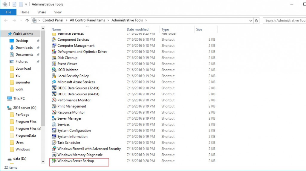The height and width of the screenshot is (171, 306).
Task: Open the Event Viewer icon
Action: point(54,64)
